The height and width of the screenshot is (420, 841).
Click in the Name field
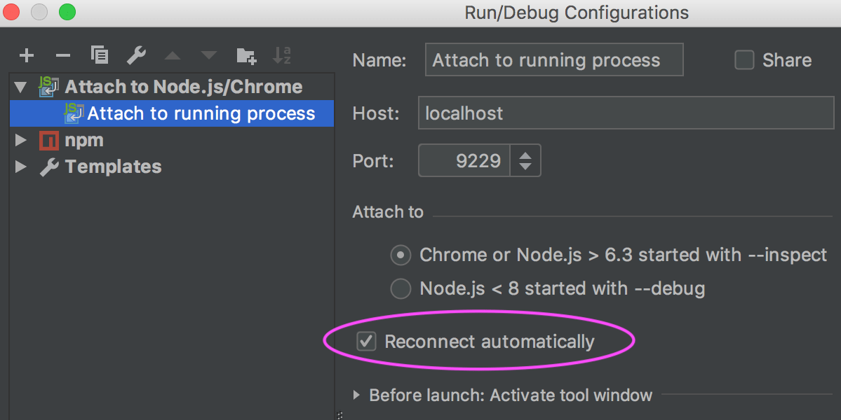point(553,59)
